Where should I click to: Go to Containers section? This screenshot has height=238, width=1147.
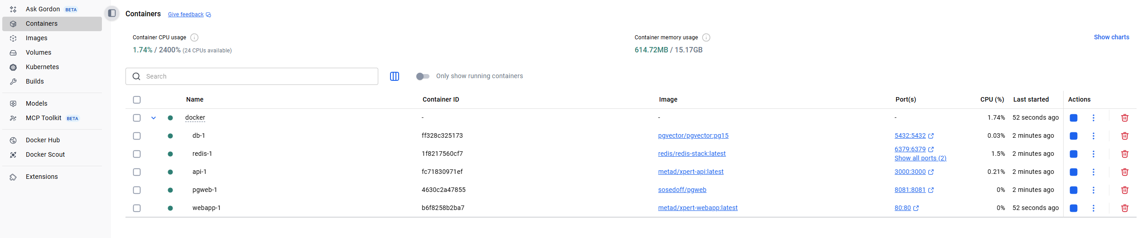point(52,23)
